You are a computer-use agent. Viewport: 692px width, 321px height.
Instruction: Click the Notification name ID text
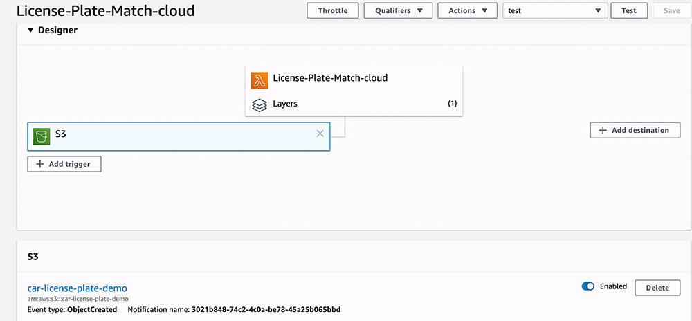click(x=266, y=309)
